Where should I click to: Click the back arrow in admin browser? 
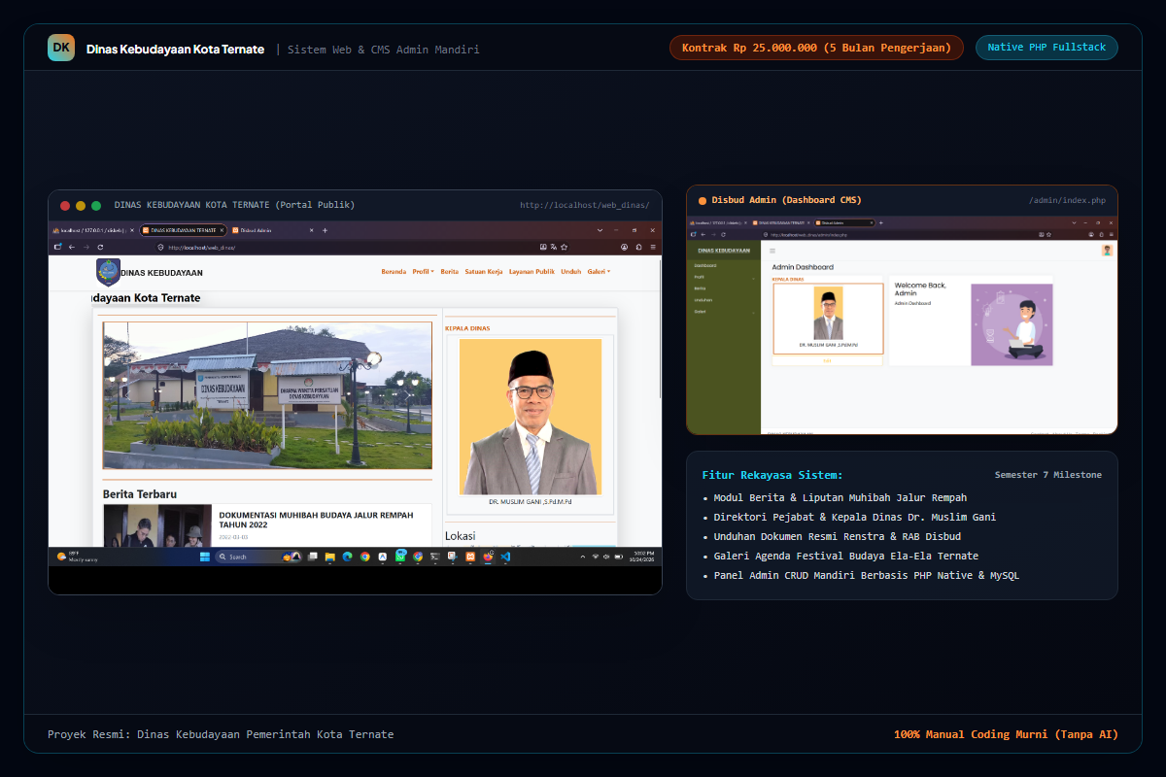point(703,234)
